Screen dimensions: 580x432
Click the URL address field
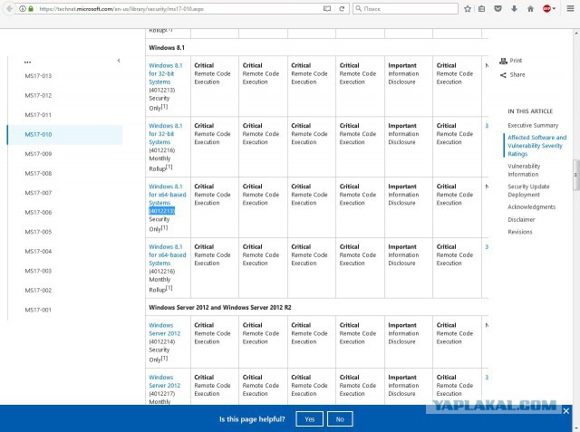pyautogui.click(x=178, y=8)
